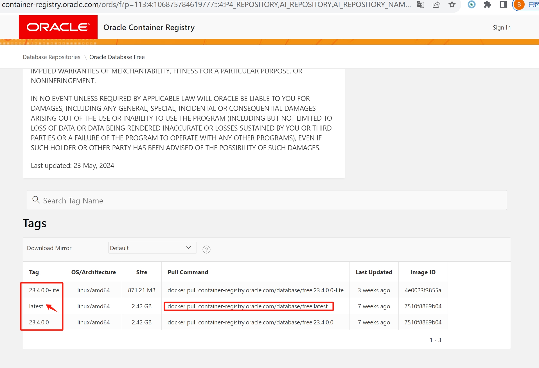The image size is (539, 368).
Task: Open the Download Mirror help question-mark icon
Action: [x=206, y=249]
